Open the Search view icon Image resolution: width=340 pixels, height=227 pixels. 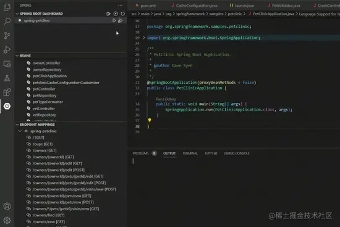[x=7, y=21]
